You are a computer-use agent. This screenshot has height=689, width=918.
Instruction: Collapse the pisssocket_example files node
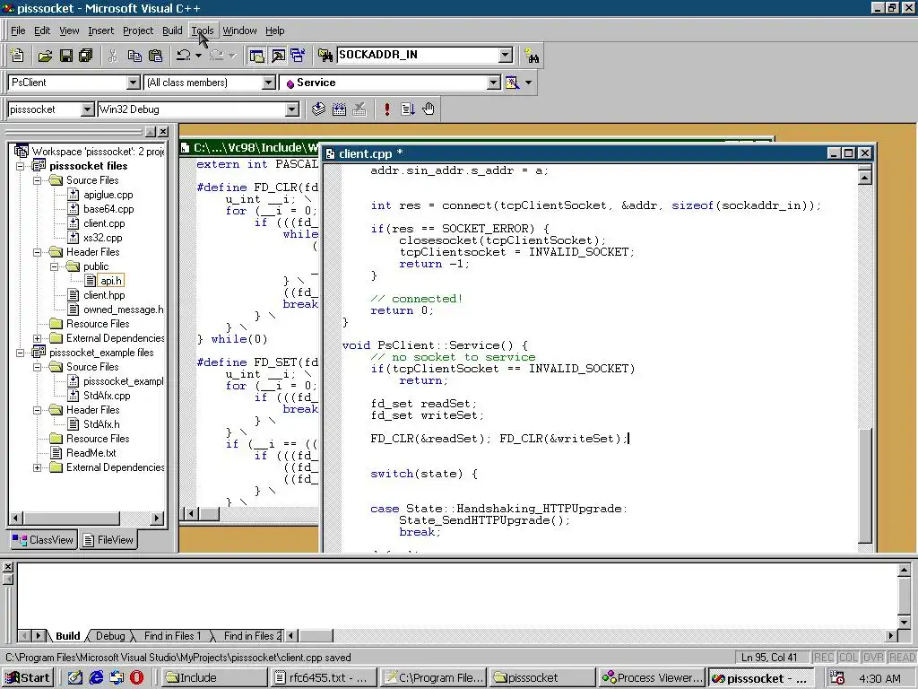click(x=20, y=353)
